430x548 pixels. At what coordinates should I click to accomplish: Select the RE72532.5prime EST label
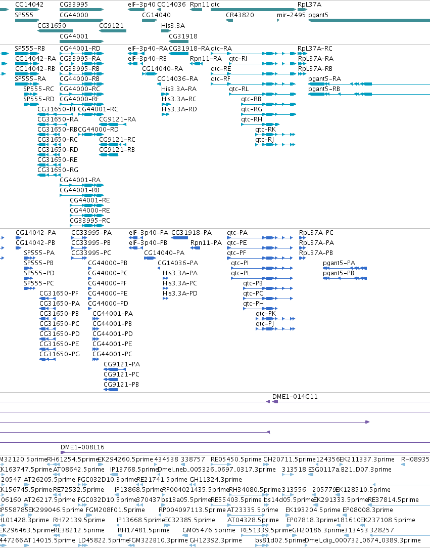tap(78, 490)
